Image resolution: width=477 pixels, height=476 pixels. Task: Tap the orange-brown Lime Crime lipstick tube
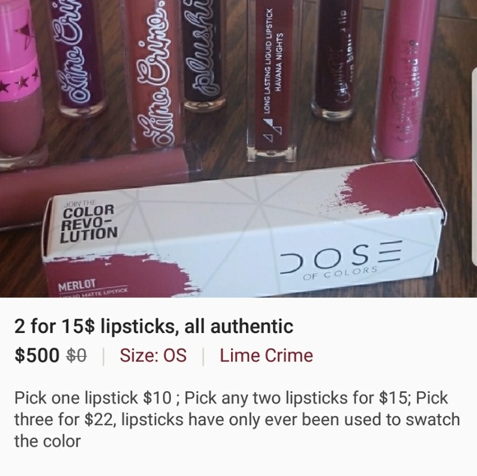155,73
